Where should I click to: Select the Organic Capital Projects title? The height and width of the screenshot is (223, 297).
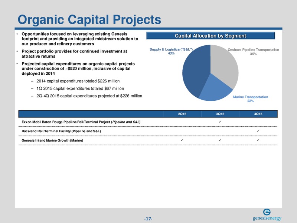[x=89, y=20]
